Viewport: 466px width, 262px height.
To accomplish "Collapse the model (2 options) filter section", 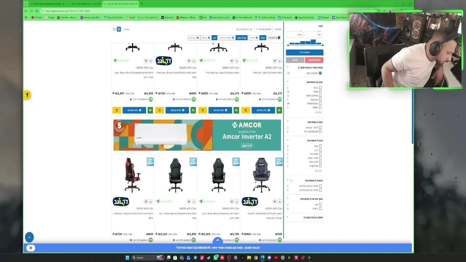I will tap(288, 122).
